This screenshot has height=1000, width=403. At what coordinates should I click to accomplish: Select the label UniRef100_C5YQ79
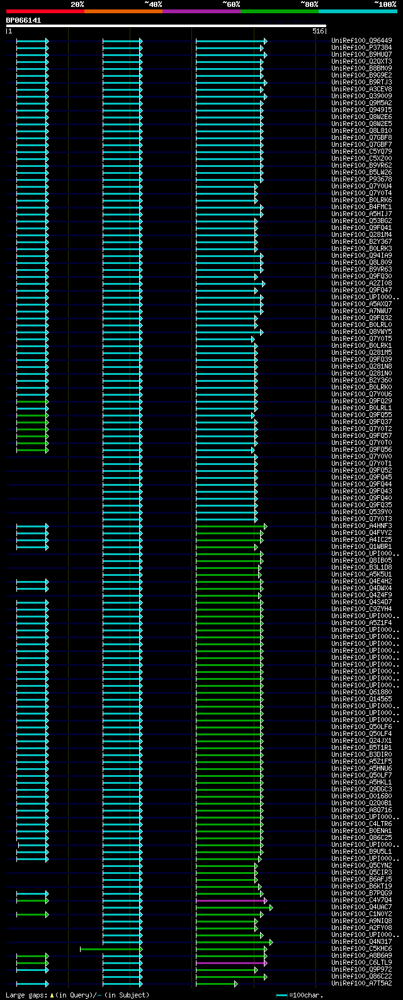pos(361,152)
